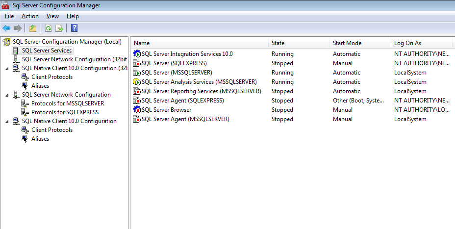Select Protocols for MSSQLSERVER tree item
Screen dimensions: 455x229
point(68,103)
